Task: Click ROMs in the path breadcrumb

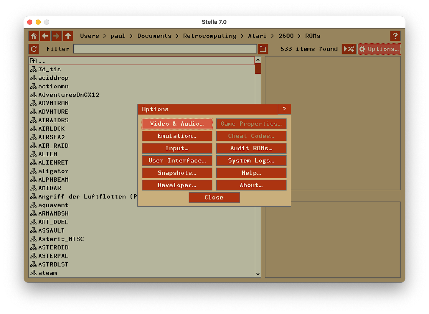Action: (x=313, y=36)
